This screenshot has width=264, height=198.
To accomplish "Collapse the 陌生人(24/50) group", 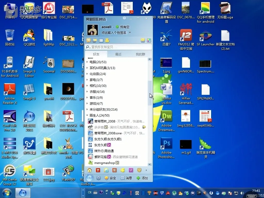I will 87,115.
